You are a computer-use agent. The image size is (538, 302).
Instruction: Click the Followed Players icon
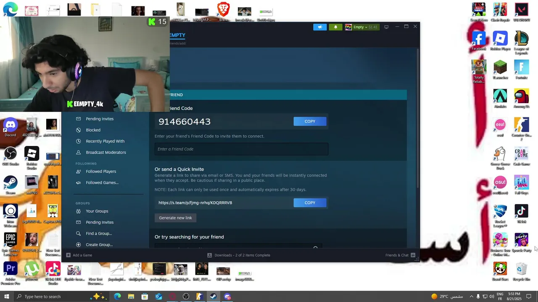click(x=78, y=172)
